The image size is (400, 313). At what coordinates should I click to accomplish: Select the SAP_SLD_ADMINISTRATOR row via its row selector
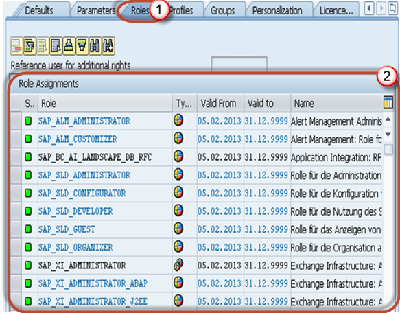(16, 175)
